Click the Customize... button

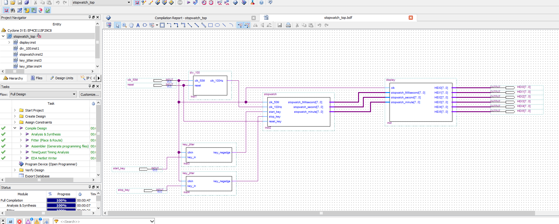(90, 94)
